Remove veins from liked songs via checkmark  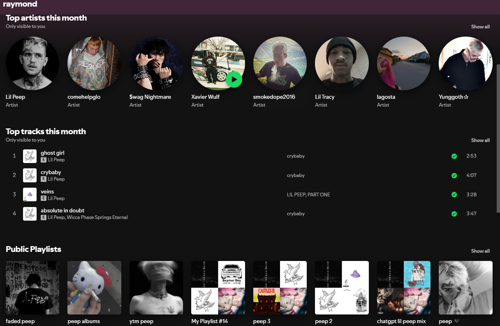pyautogui.click(x=454, y=195)
